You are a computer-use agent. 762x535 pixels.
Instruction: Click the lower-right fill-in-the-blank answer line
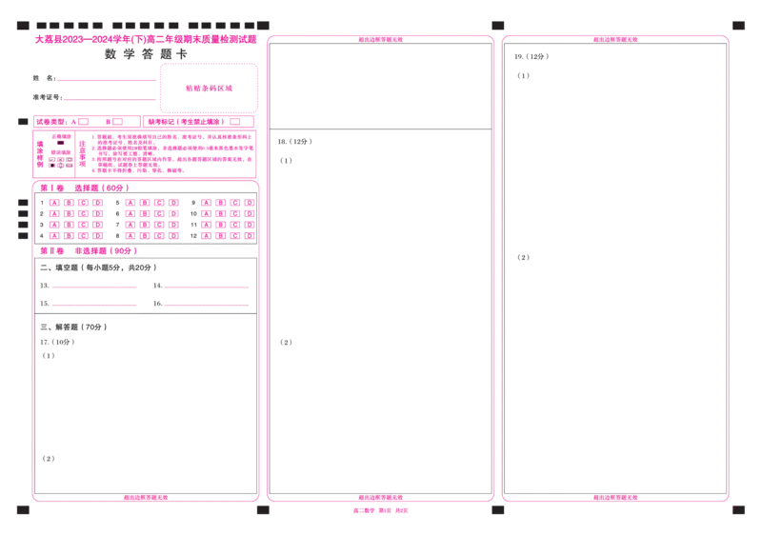(x=206, y=307)
